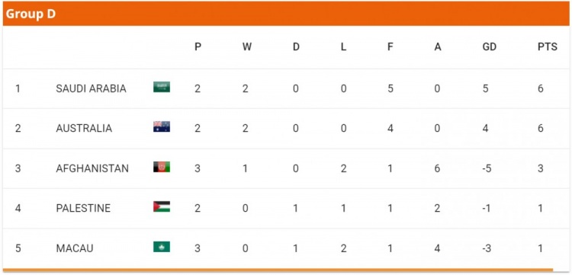Click the Palestine flag icon

click(x=162, y=206)
